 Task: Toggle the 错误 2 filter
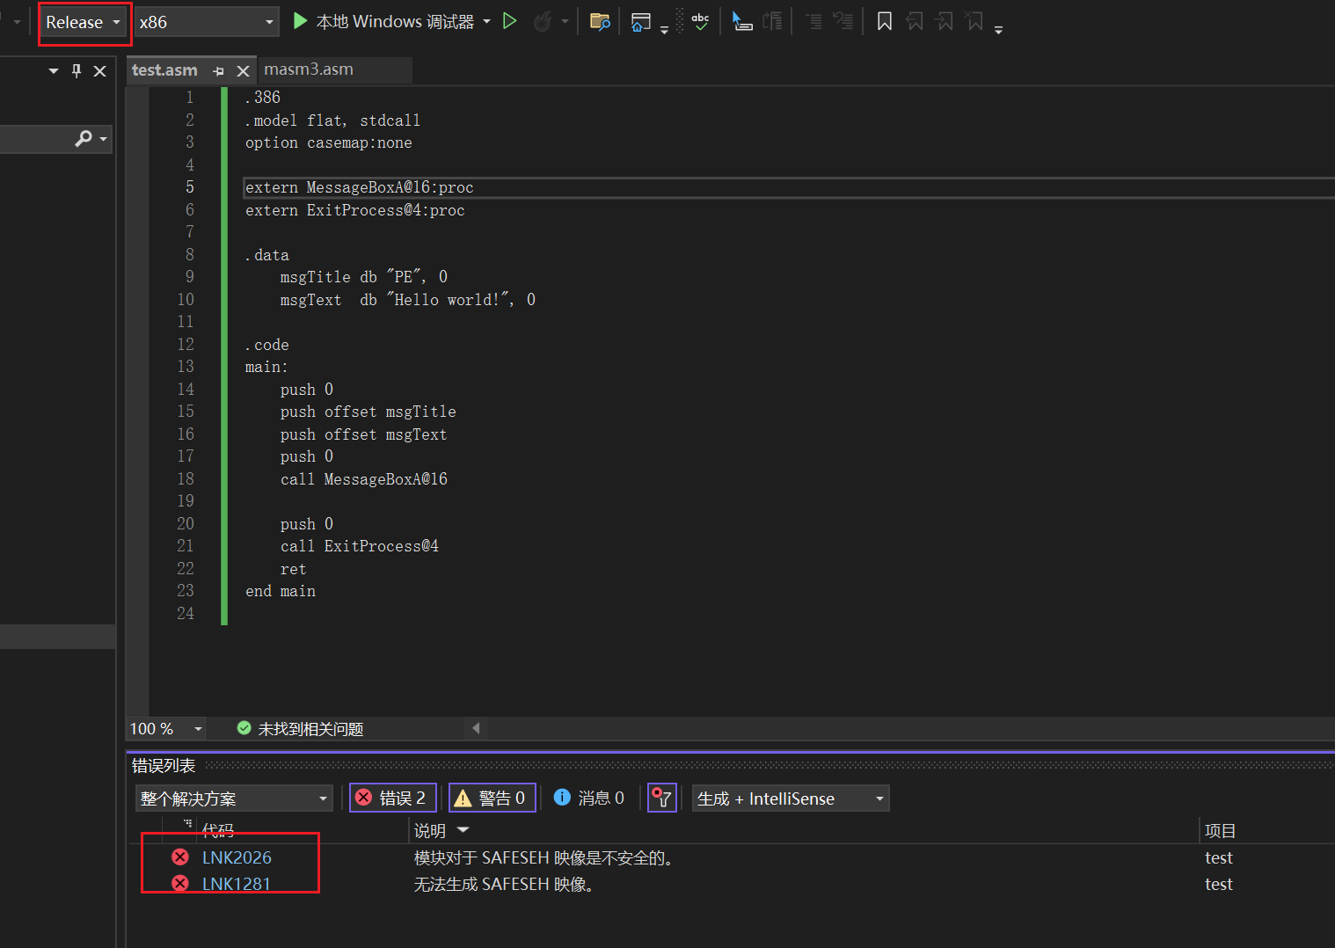(x=392, y=798)
